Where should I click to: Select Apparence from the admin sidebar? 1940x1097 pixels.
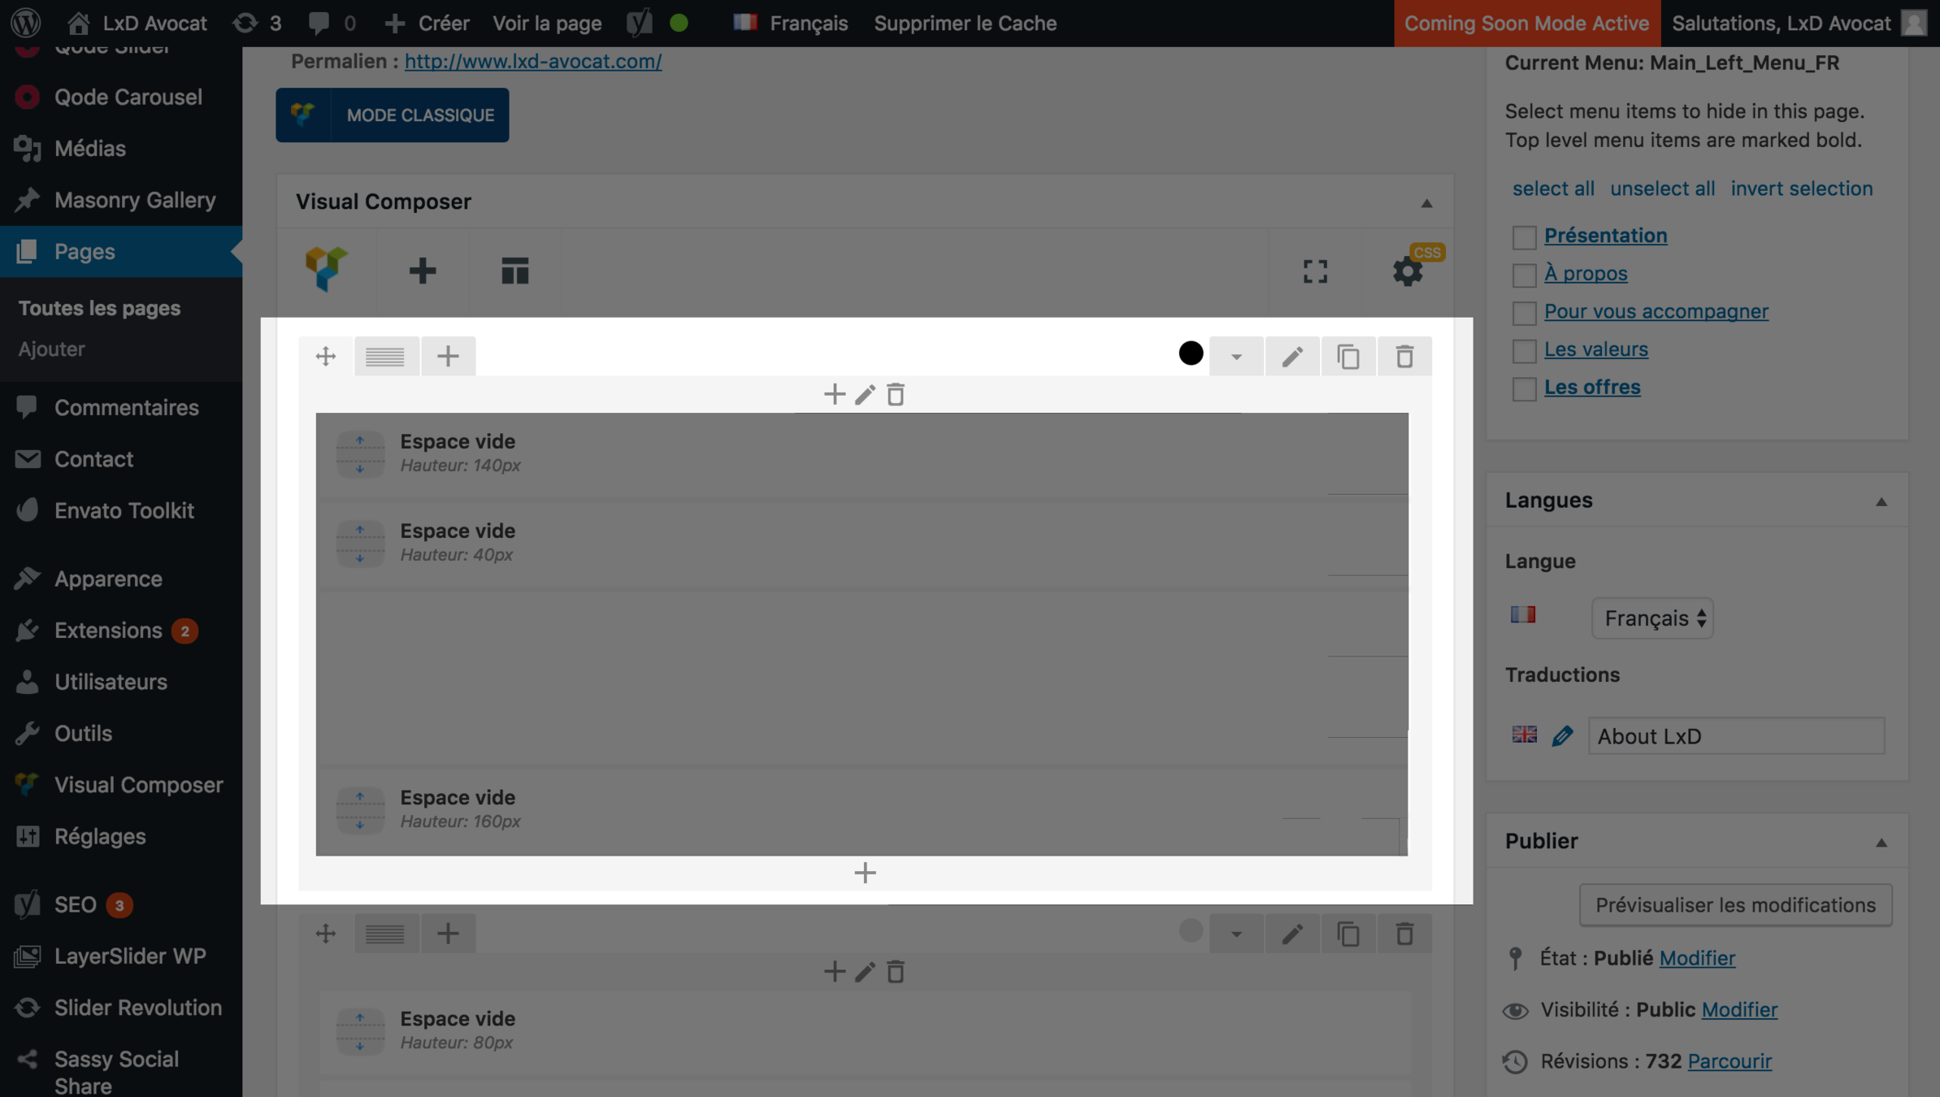pyautogui.click(x=108, y=579)
